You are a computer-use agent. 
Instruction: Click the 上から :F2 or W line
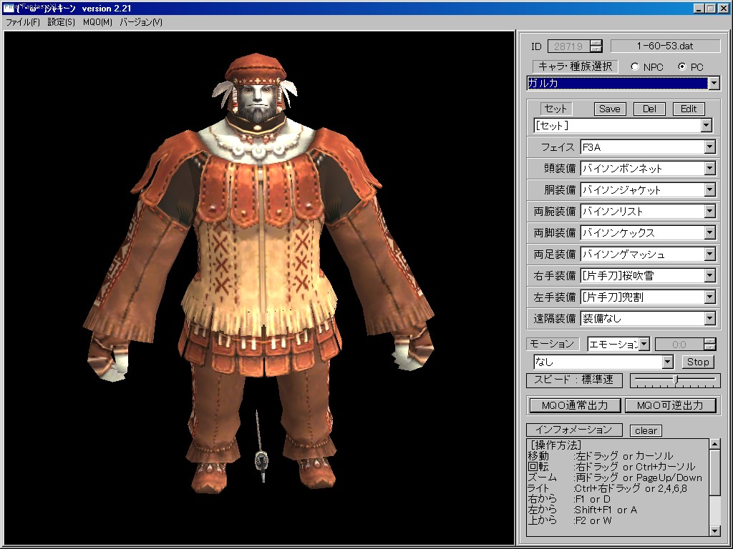(x=570, y=520)
